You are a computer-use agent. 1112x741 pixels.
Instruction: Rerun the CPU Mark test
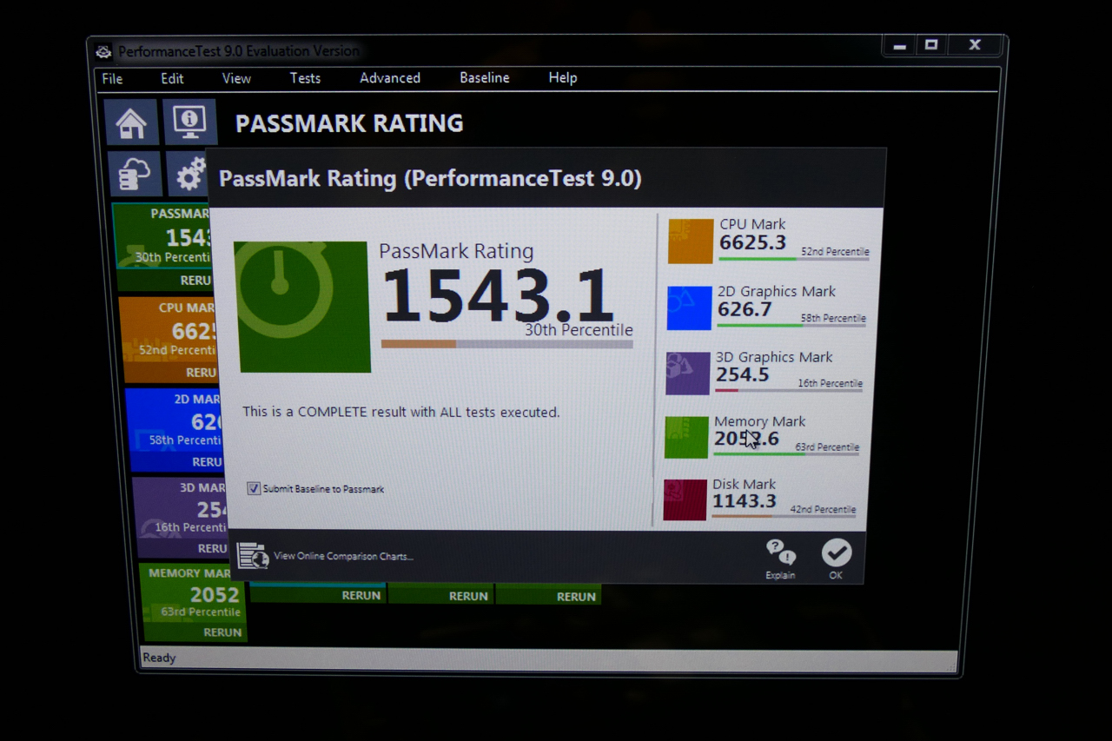(201, 372)
